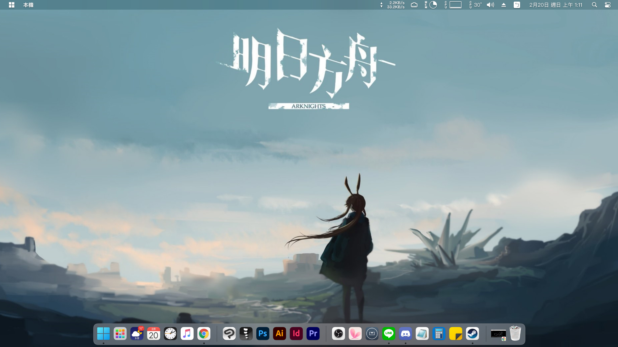Launch Adobe Photoshop from the dock

tap(263, 334)
